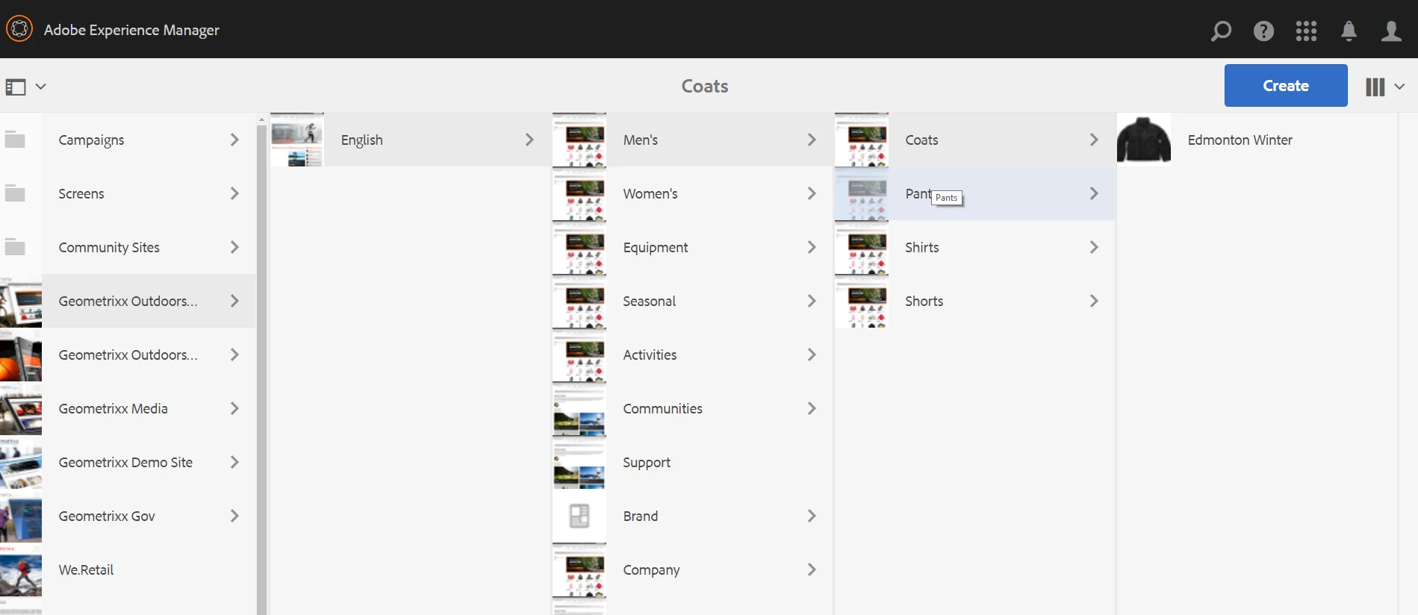The image size is (1418, 615).
Task: Select the Shorts page thumbnail
Action: tap(861, 301)
